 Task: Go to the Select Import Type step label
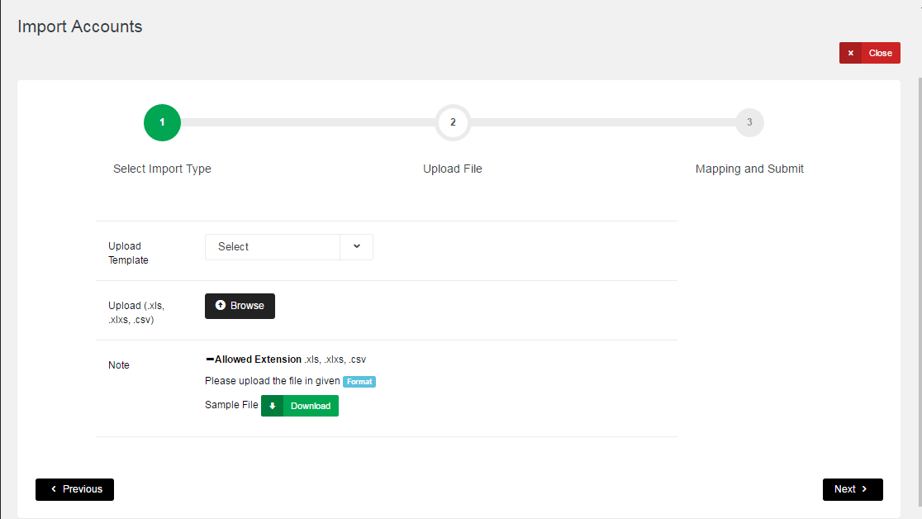[162, 169]
